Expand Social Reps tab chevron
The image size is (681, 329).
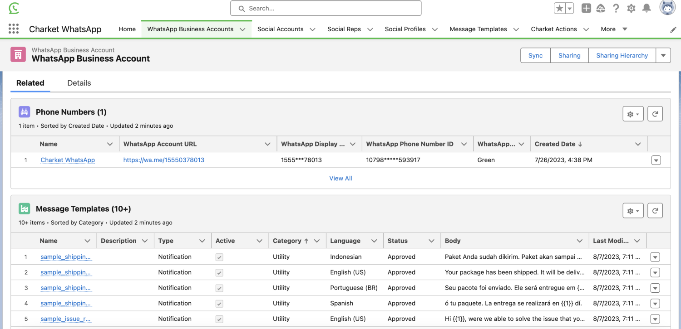coord(370,29)
